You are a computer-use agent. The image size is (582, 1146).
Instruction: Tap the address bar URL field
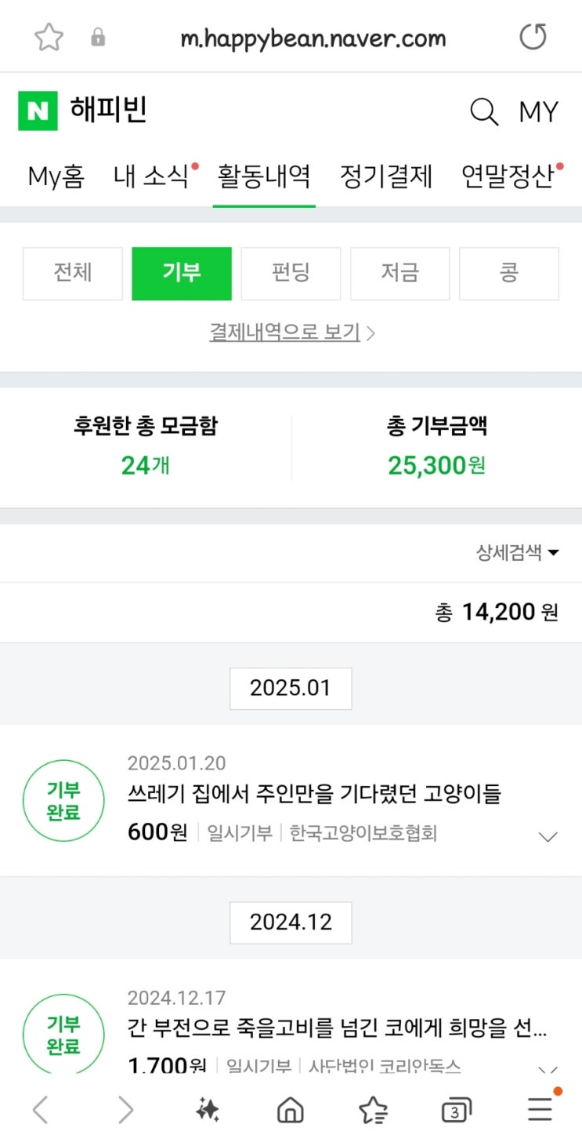[x=313, y=38]
